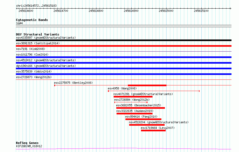Click ruler position 245614900
This screenshot has height=152, width=239.
(131, 11)
